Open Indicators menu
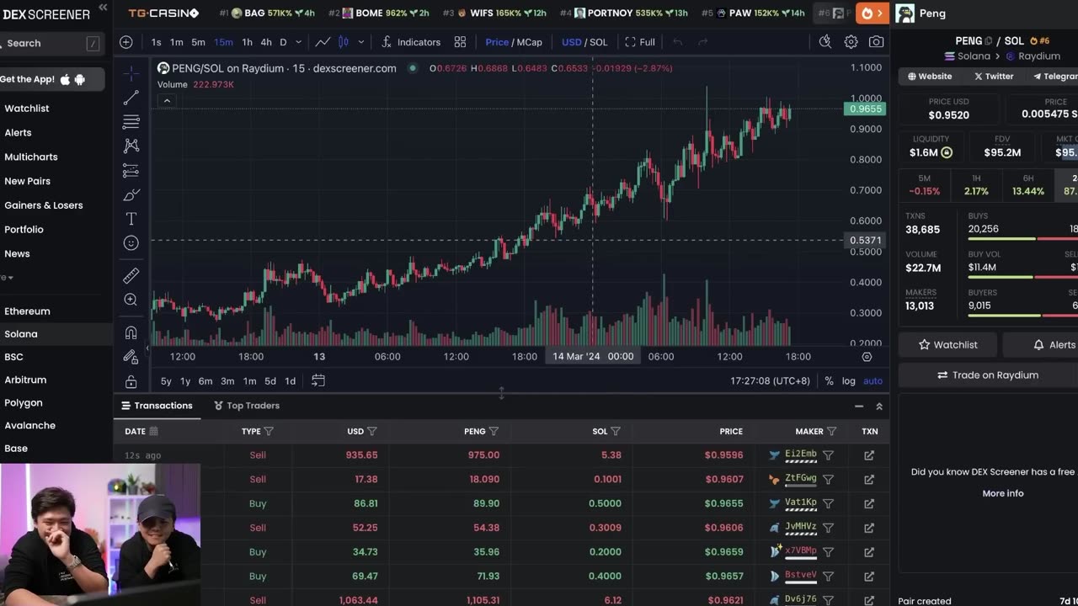1078x606 pixels. tap(410, 42)
